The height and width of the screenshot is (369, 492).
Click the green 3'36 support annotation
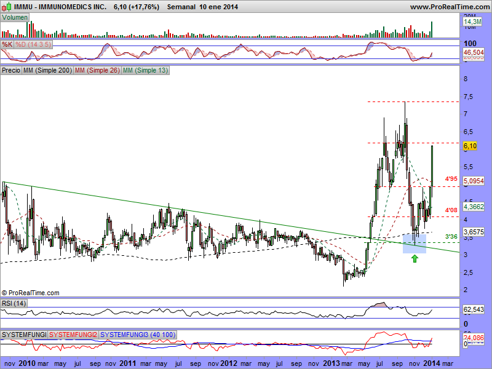tap(451, 237)
